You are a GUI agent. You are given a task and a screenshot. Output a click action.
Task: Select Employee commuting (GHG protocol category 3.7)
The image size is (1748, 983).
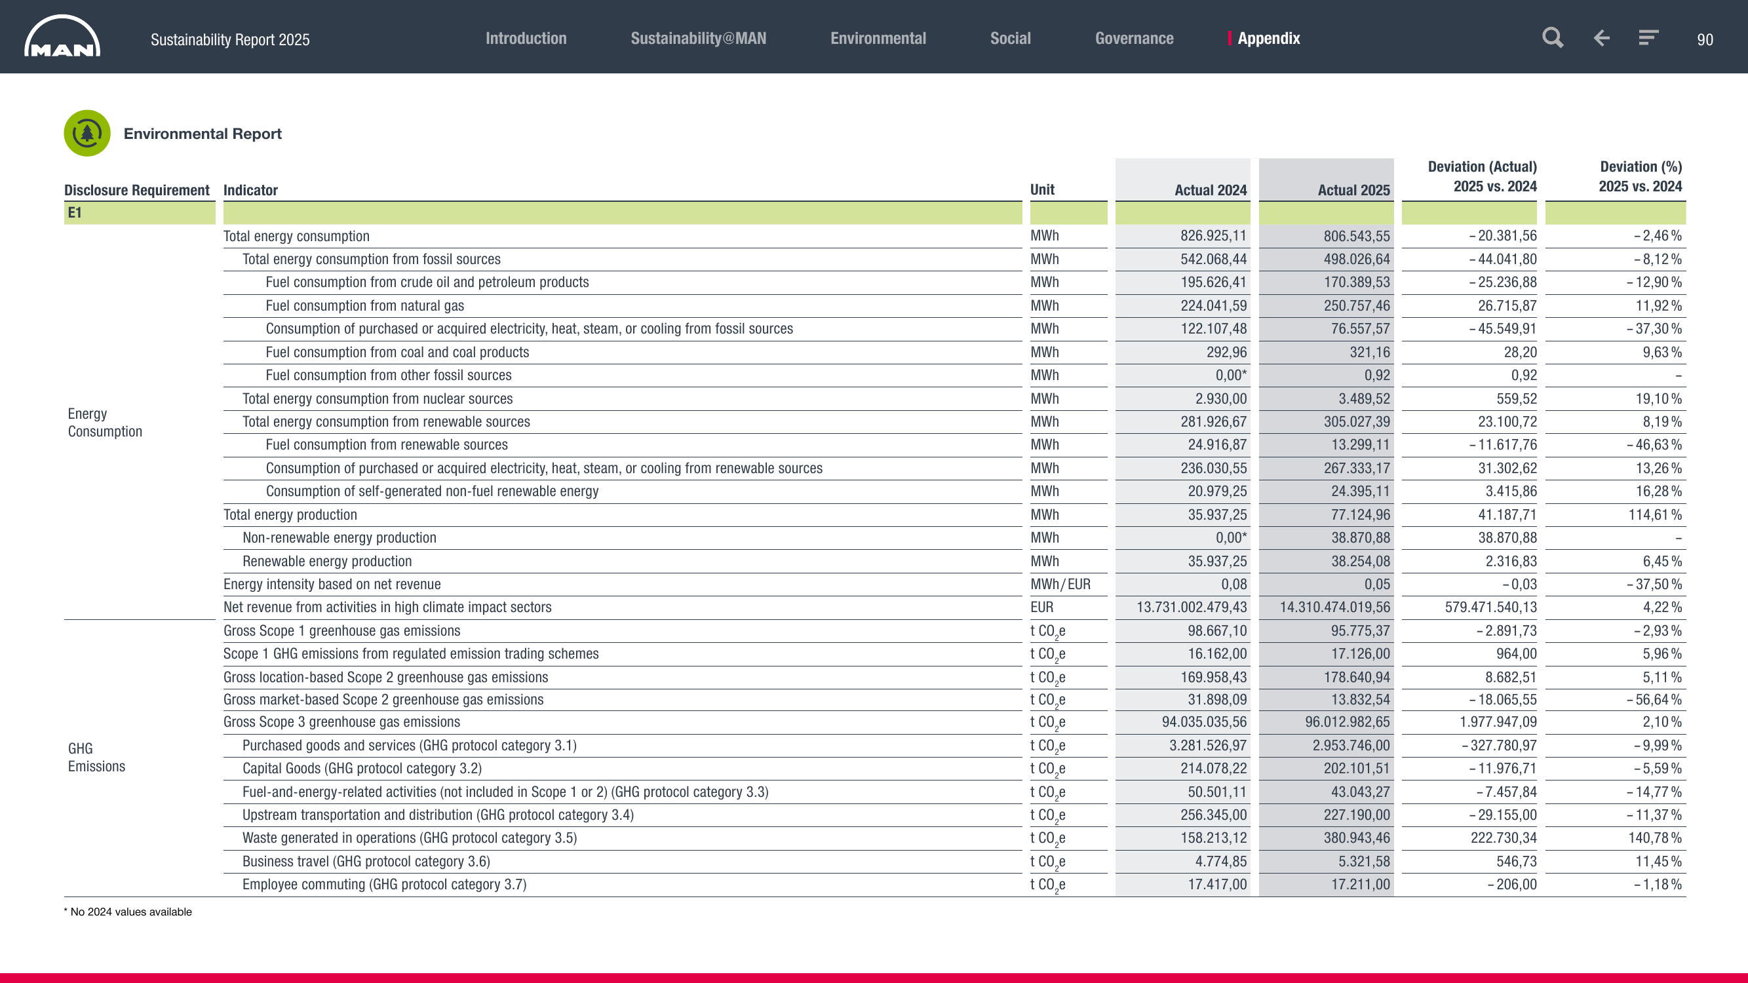click(x=385, y=885)
